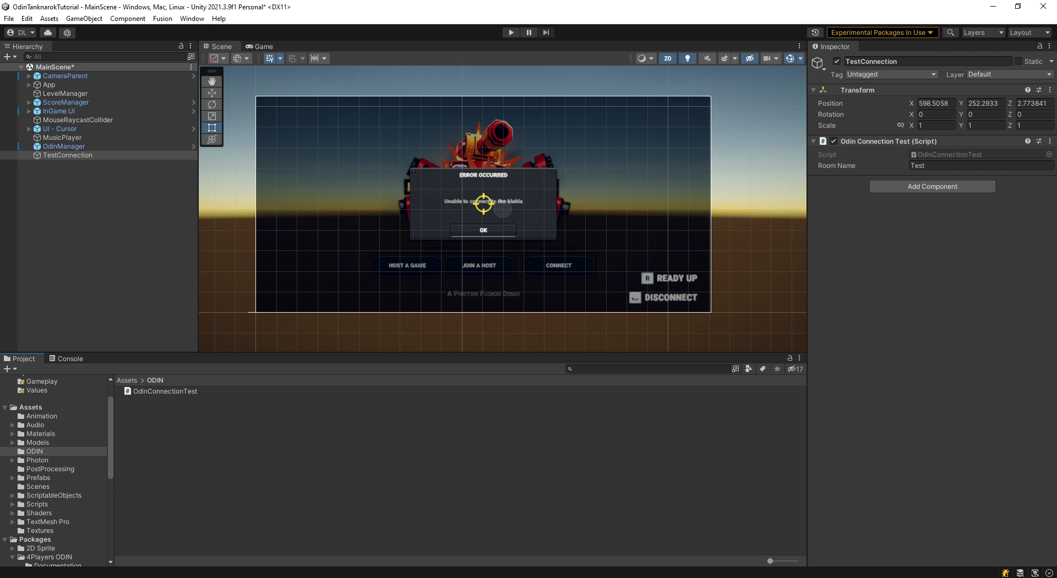Image resolution: width=1057 pixels, height=578 pixels.
Task: Toggle the Static checkbox
Action: point(1018,62)
